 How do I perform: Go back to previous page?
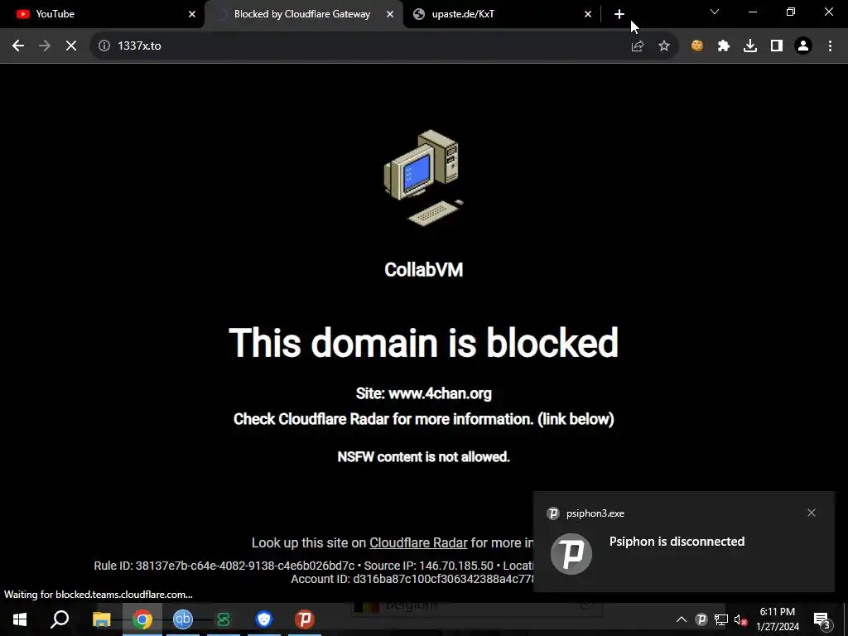[x=18, y=46]
